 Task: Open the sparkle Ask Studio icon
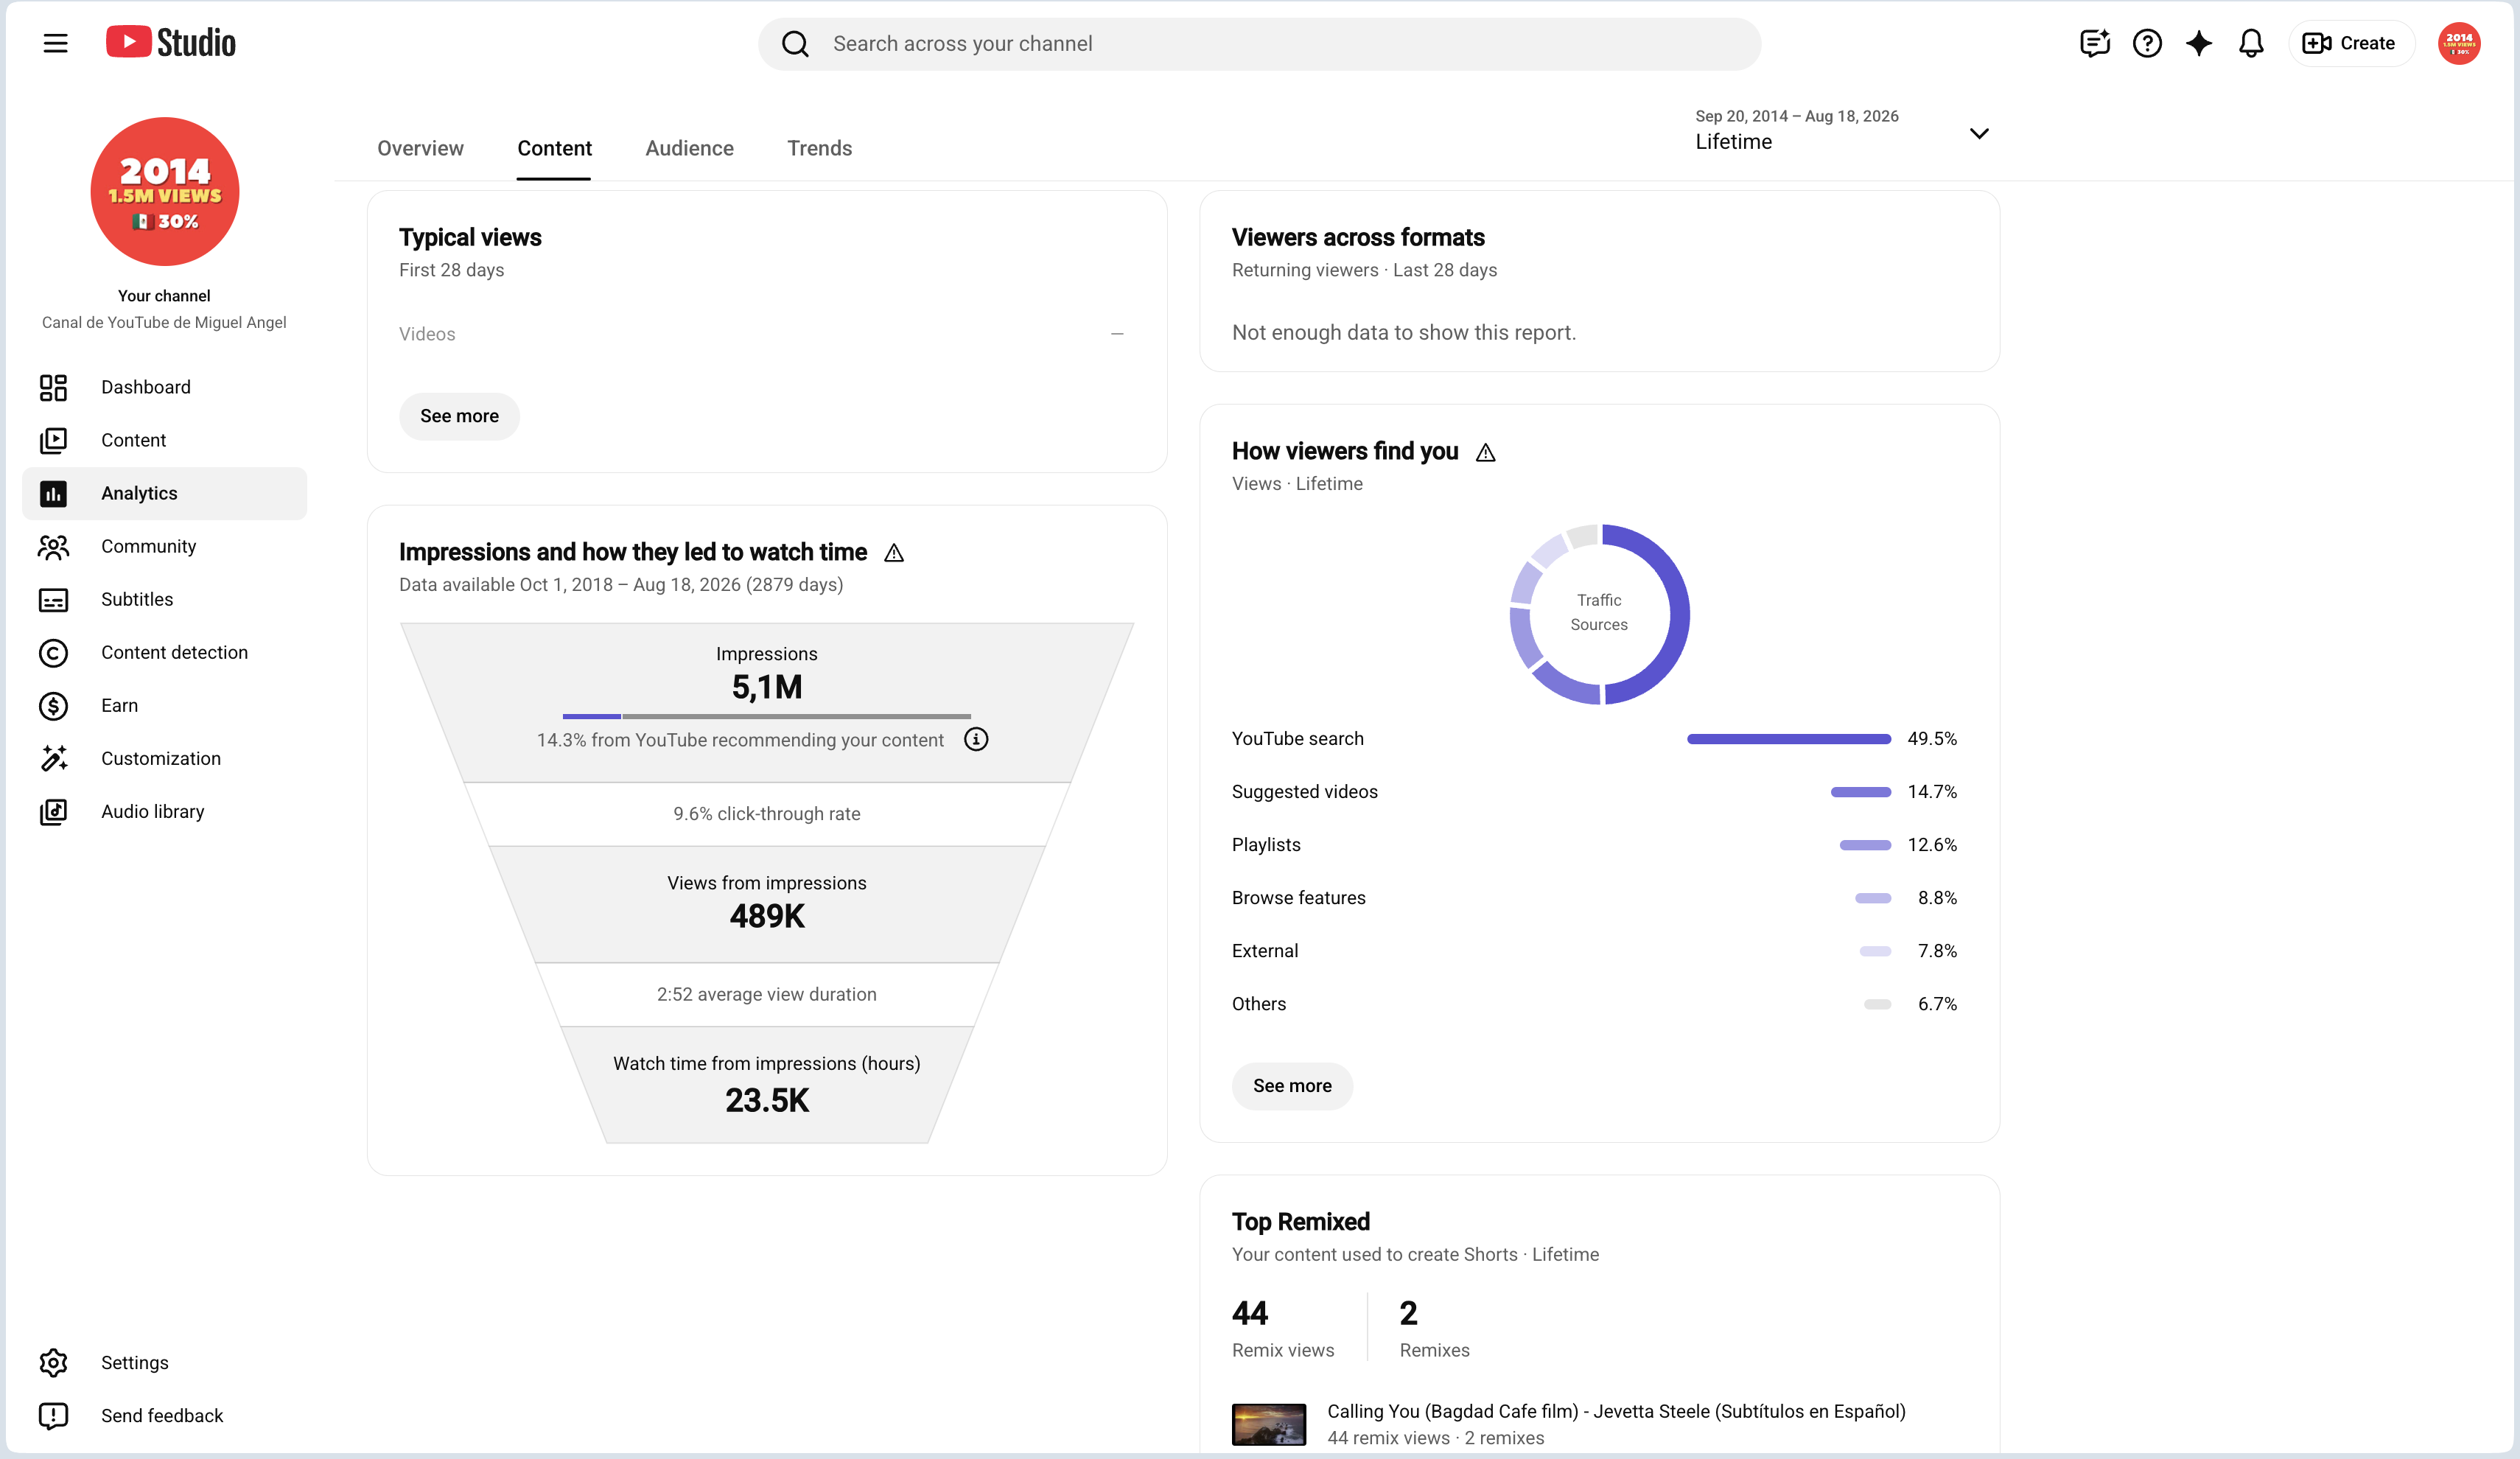click(x=2198, y=43)
